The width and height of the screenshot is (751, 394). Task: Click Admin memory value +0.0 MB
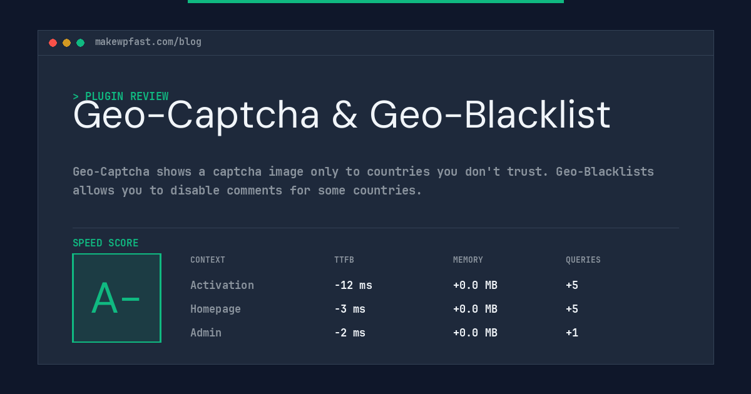coord(475,333)
